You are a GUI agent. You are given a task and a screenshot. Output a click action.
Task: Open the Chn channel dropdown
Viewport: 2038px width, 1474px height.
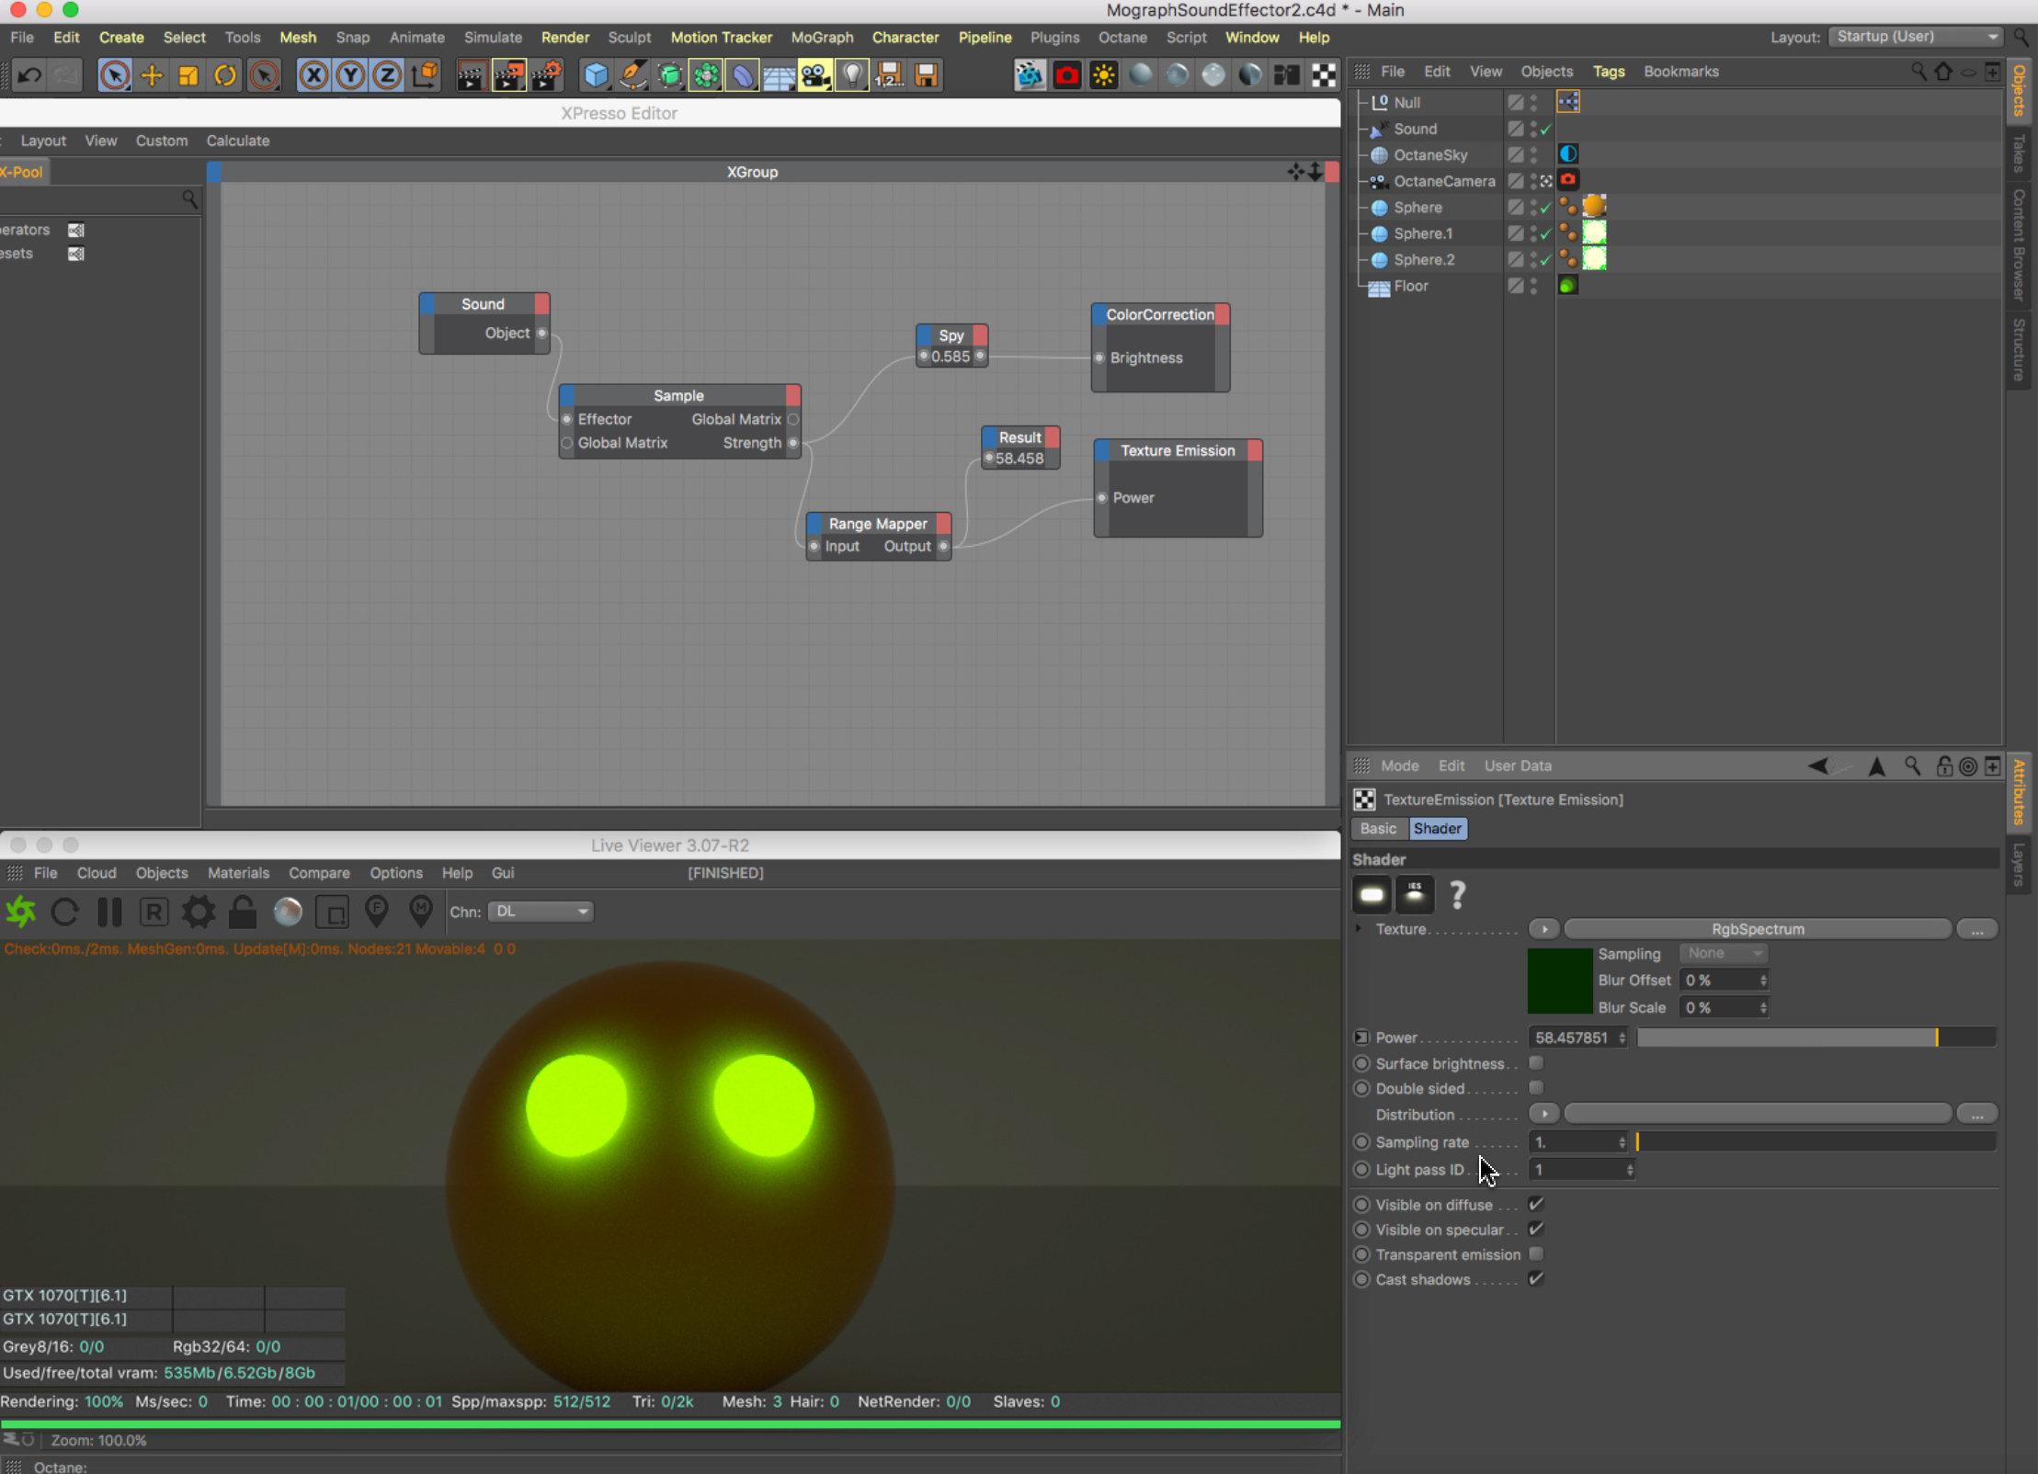[541, 912]
